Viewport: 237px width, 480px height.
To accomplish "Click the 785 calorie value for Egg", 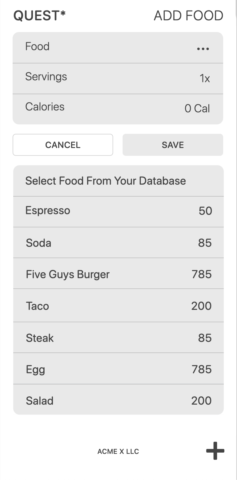I will click(x=202, y=369).
